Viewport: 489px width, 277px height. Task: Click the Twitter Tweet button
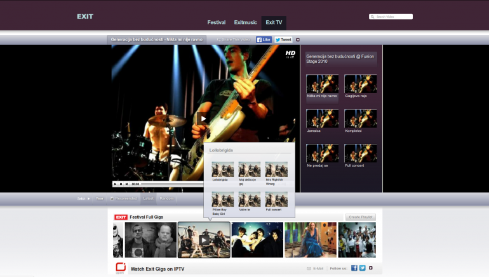click(x=283, y=39)
